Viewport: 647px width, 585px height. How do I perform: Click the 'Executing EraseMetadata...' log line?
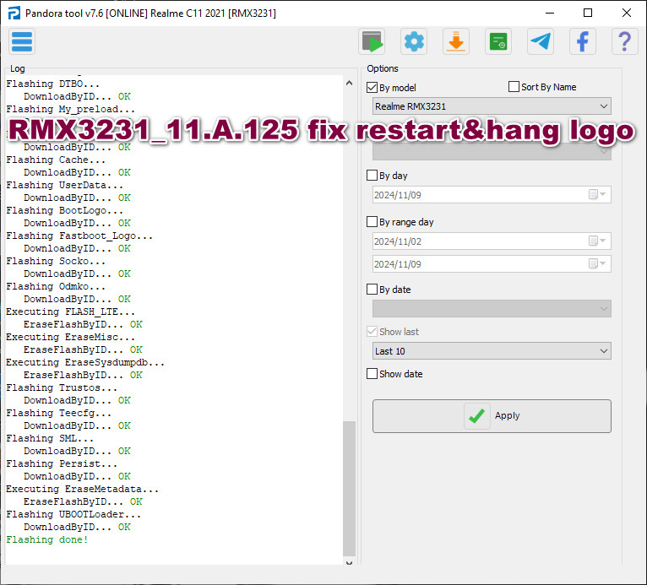pos(83,489)
